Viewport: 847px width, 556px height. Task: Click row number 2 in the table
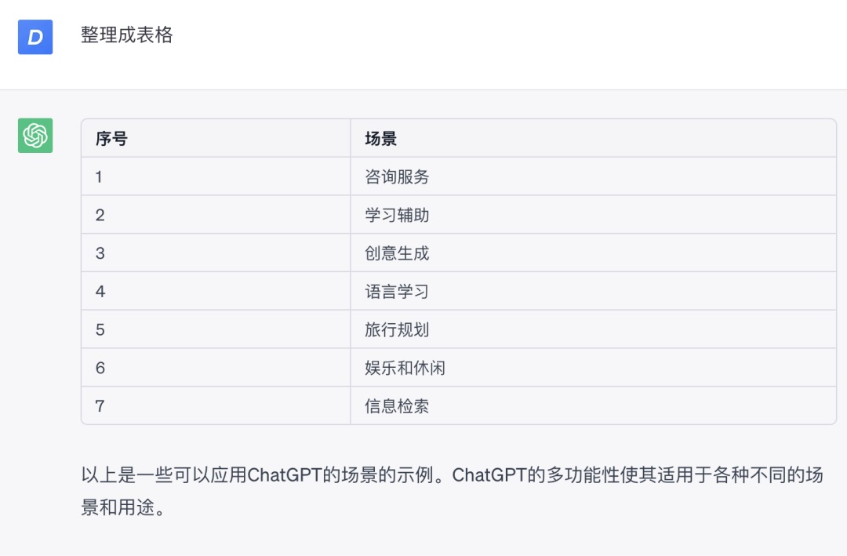coord(100,215)
